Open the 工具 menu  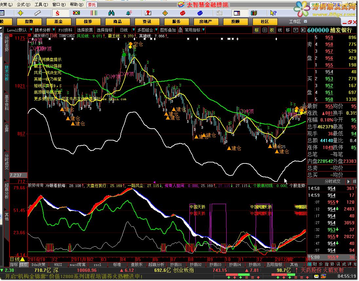pyautogui.click(x=42, y=5)
